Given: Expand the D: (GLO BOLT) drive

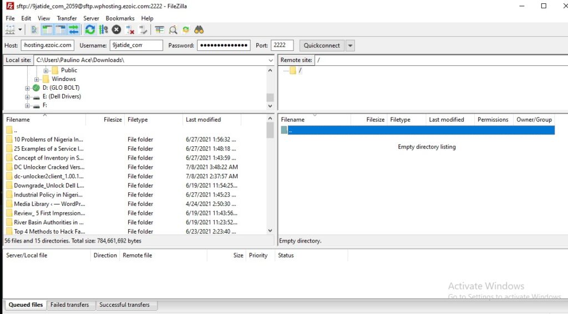Looking at the screenshot, I should [x=28, y=88].
